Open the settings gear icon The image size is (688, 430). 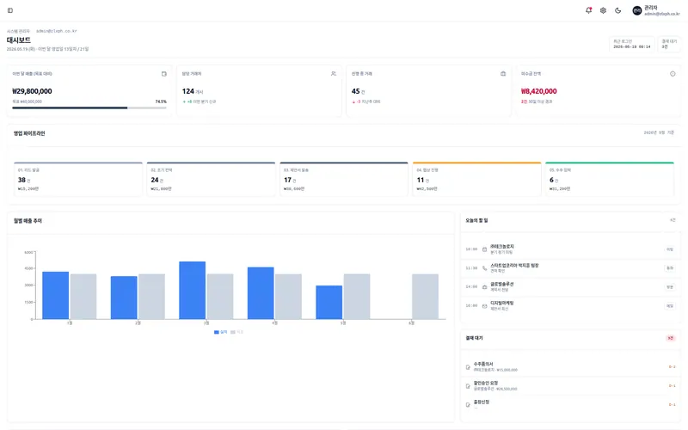(x=604, y=10)
